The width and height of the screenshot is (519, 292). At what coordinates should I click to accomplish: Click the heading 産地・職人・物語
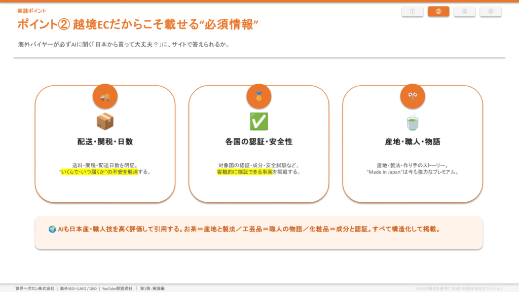tap(413, 142)
